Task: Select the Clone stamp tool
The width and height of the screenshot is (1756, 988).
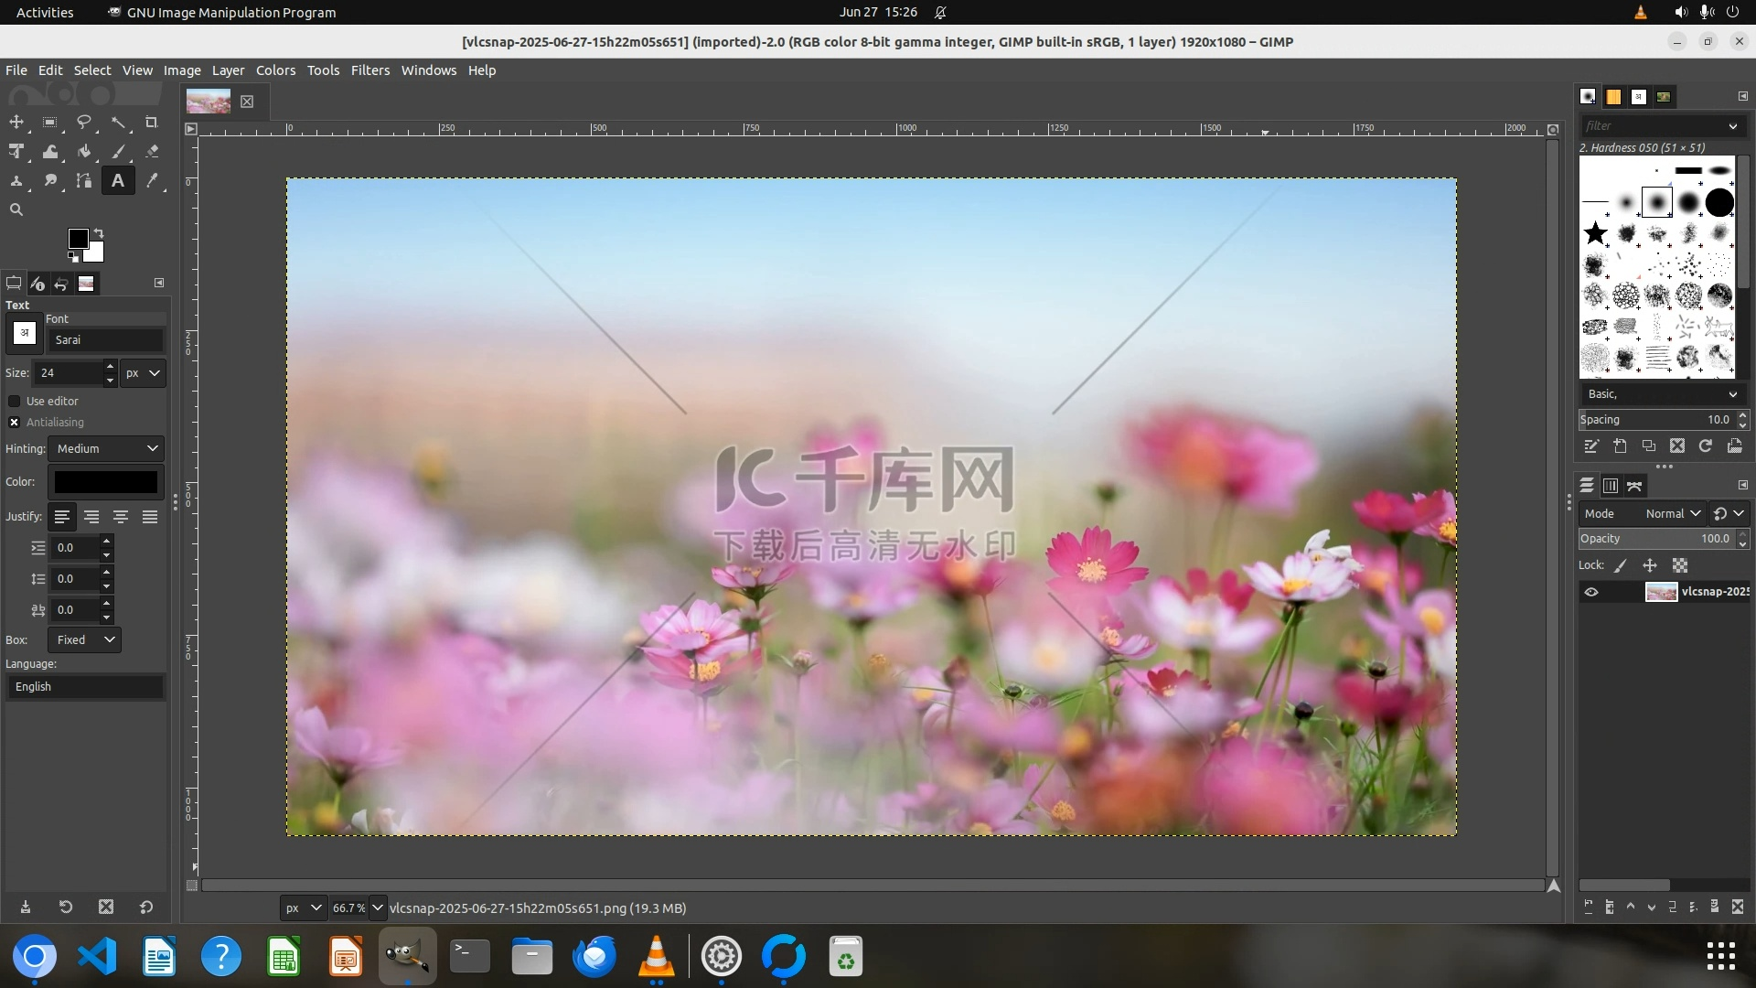Action: click(x=16, y=181)
